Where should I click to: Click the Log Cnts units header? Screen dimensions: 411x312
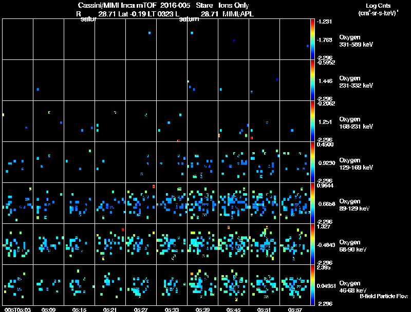[378, 9]
